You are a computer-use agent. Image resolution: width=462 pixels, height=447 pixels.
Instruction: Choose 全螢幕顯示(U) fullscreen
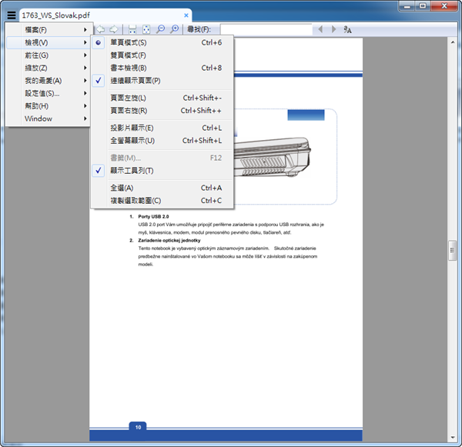(x=162, y=141)
